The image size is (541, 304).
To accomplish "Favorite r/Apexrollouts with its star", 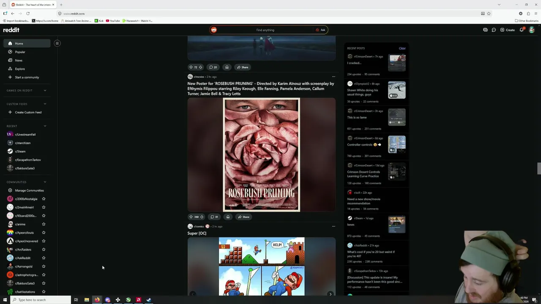I will tap(44, 233).
